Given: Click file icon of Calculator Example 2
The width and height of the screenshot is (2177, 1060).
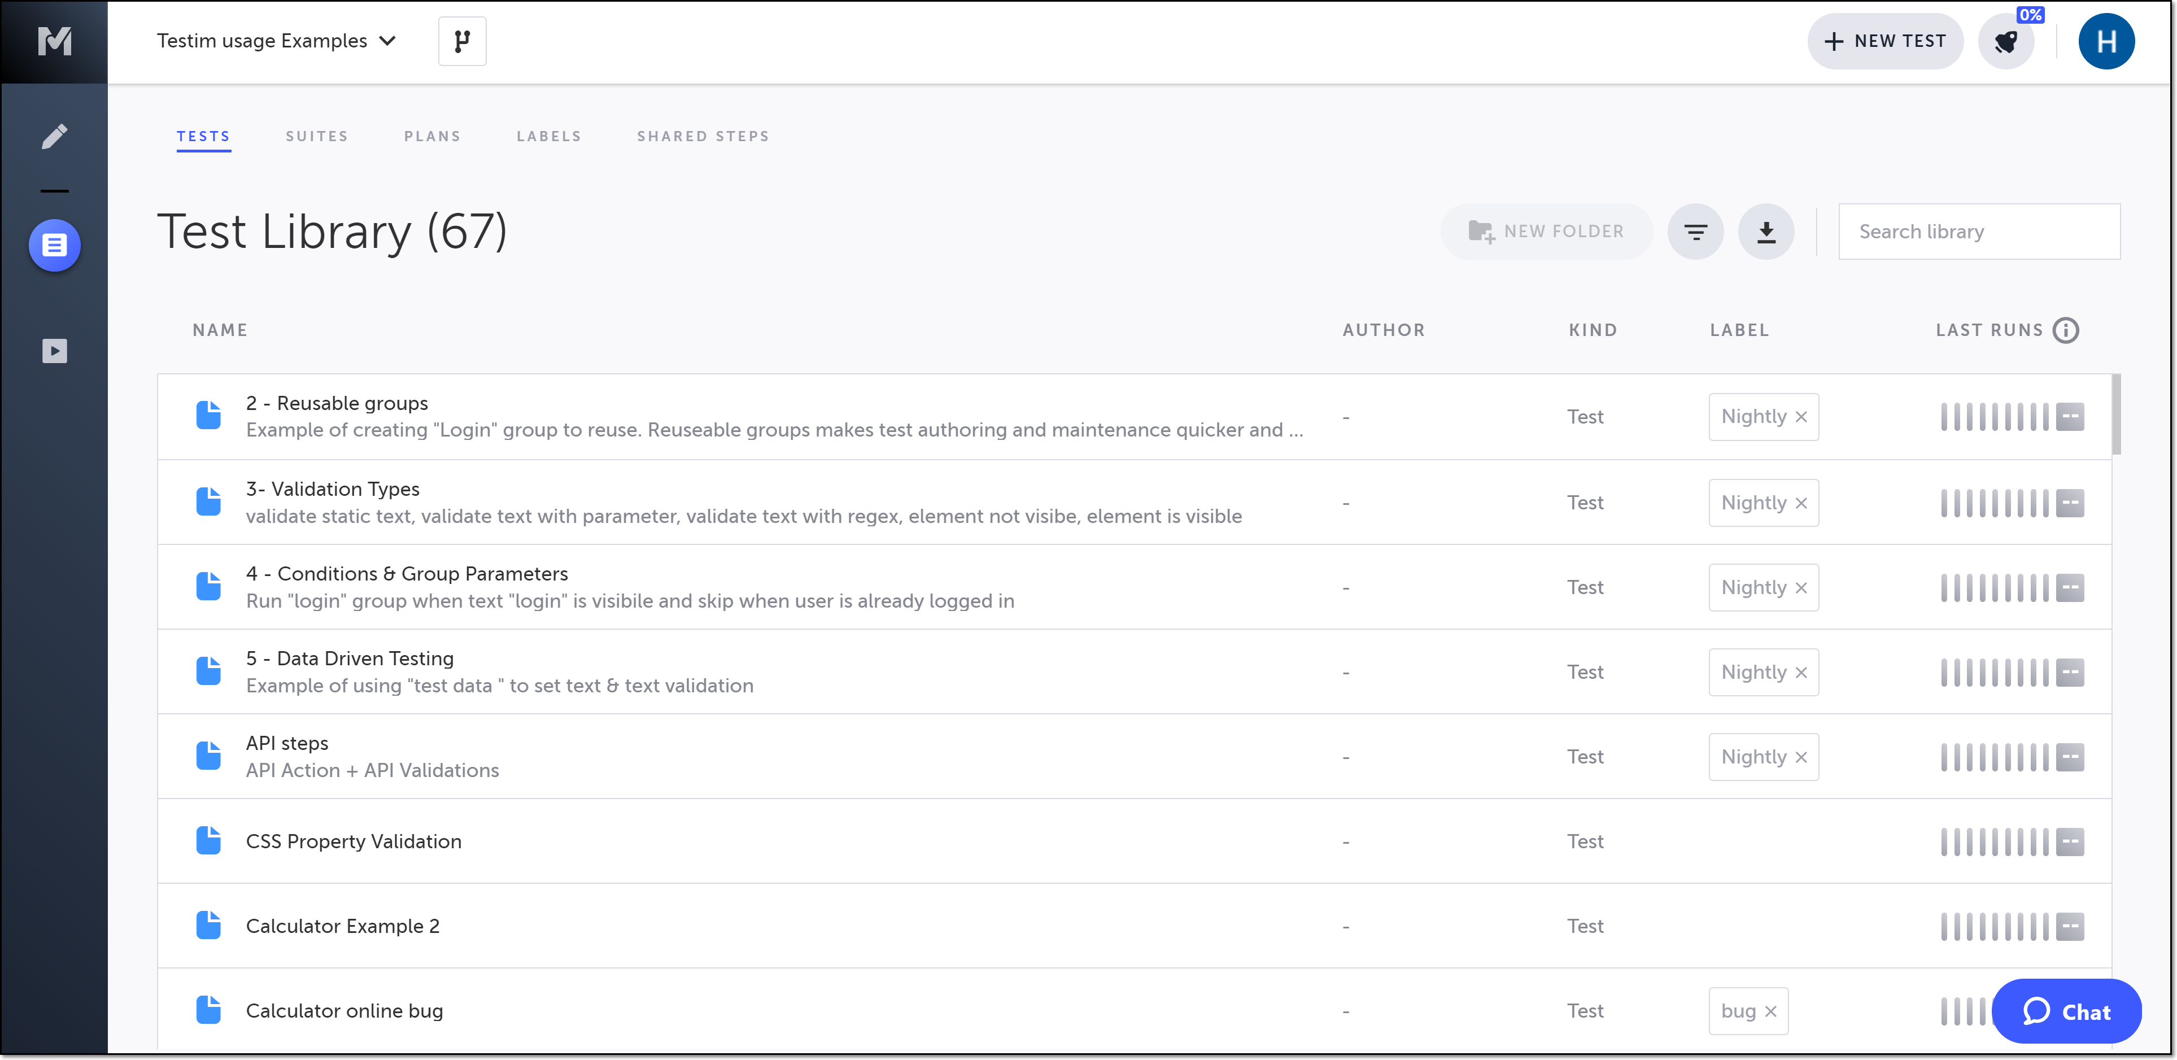Looking at the screenshot, I should 209,926.
